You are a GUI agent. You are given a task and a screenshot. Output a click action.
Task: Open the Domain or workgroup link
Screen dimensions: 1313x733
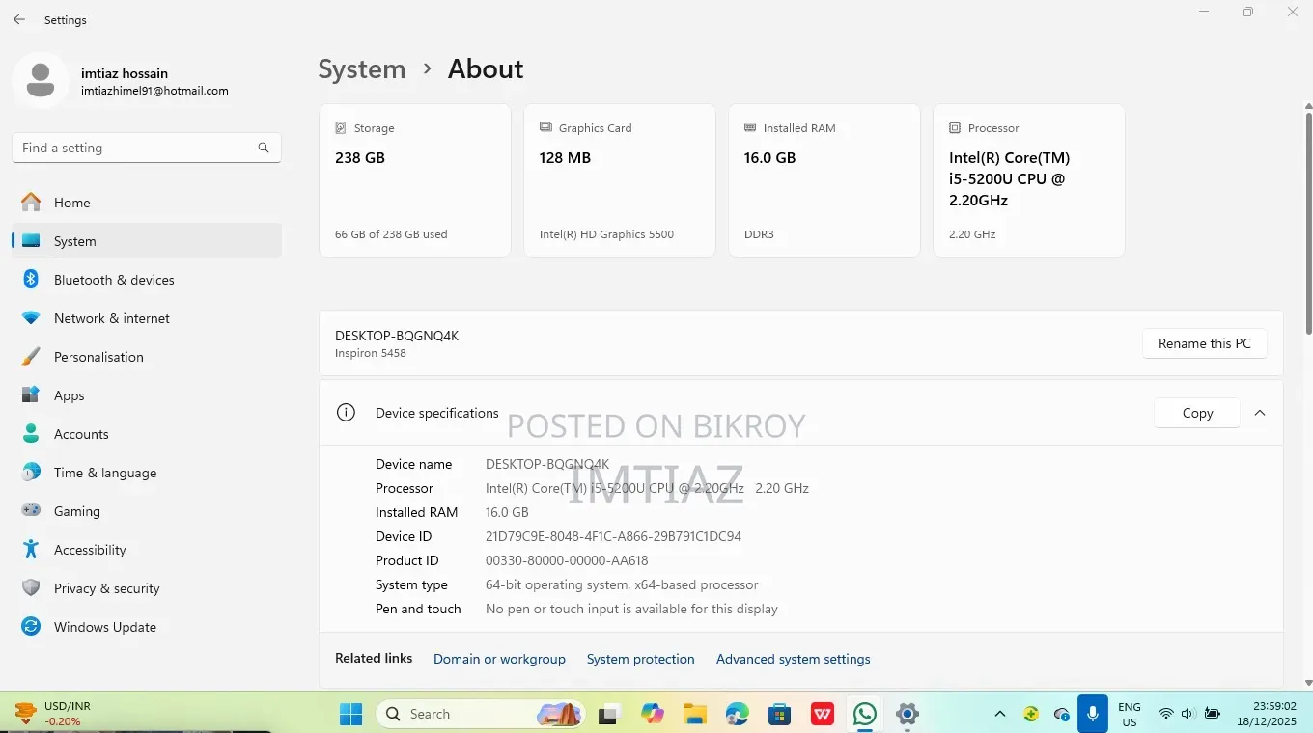499,659
